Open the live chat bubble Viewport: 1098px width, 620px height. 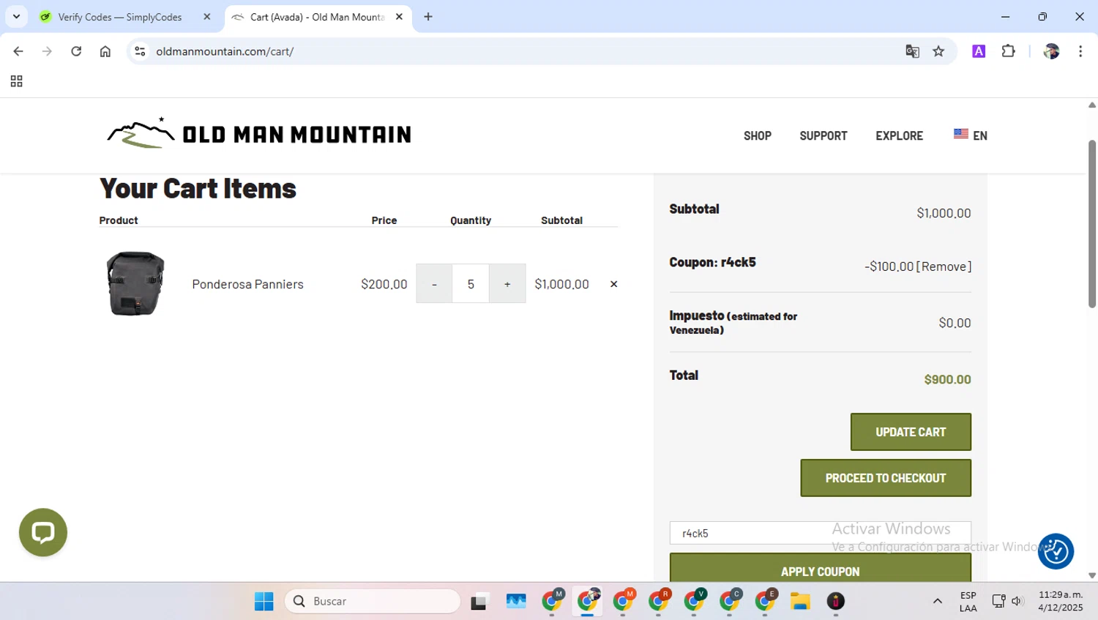coord(43,532)
